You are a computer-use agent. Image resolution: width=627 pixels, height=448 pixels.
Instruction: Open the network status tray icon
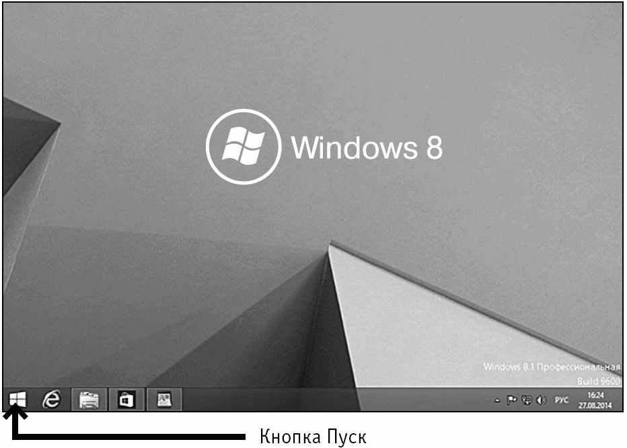(527, 400)
